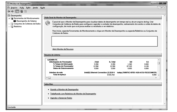Viewport: 177px width, 112px height.
Task: Open the Exibir menu
Action: pyautogui.click(x=28, y=8)
